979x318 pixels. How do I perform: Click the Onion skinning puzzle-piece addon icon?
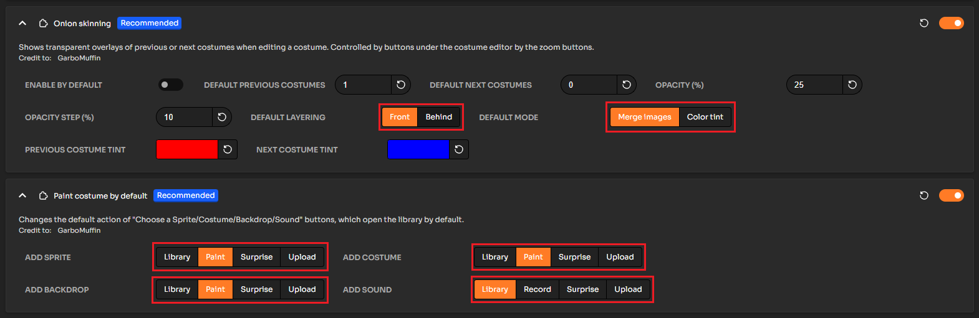(x=43, y=23)
